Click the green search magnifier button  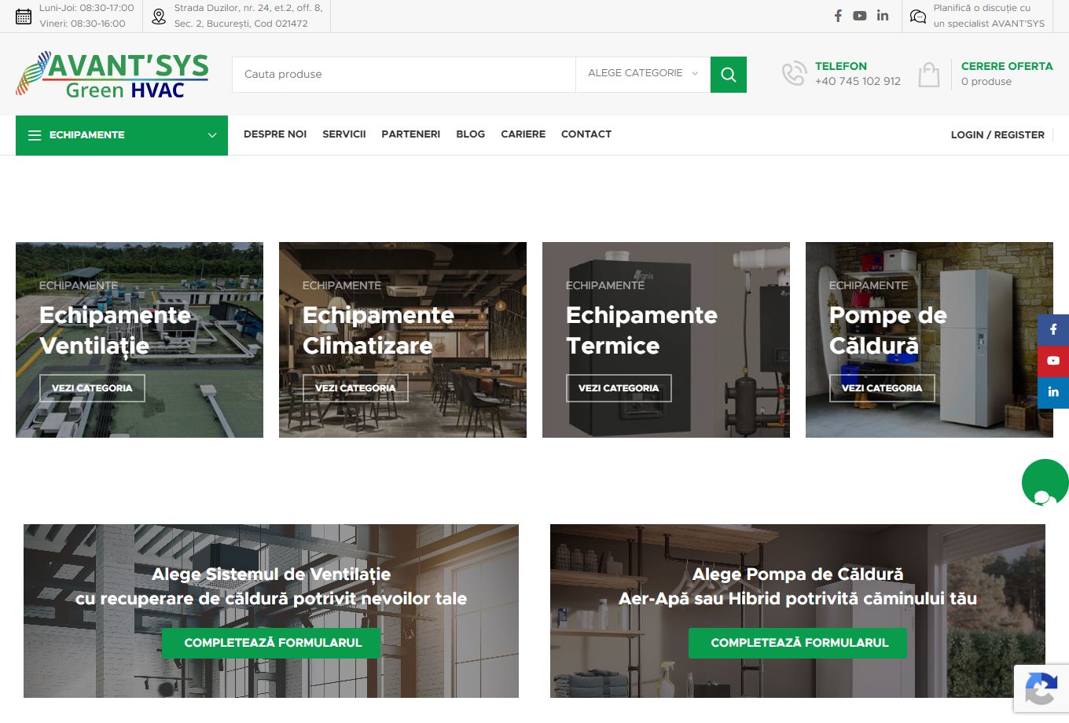[729, 75]
